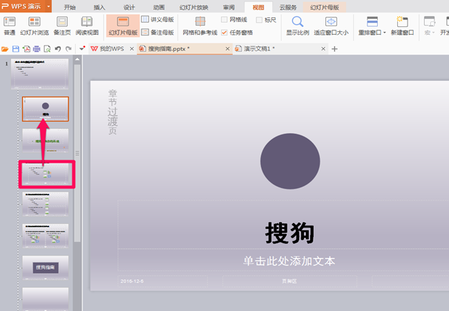This screenshot has width=449, height=311.
Task: Toggle Gridlines (网格线) checkbox
Action: pyautogui.click(x=224, y=19)
